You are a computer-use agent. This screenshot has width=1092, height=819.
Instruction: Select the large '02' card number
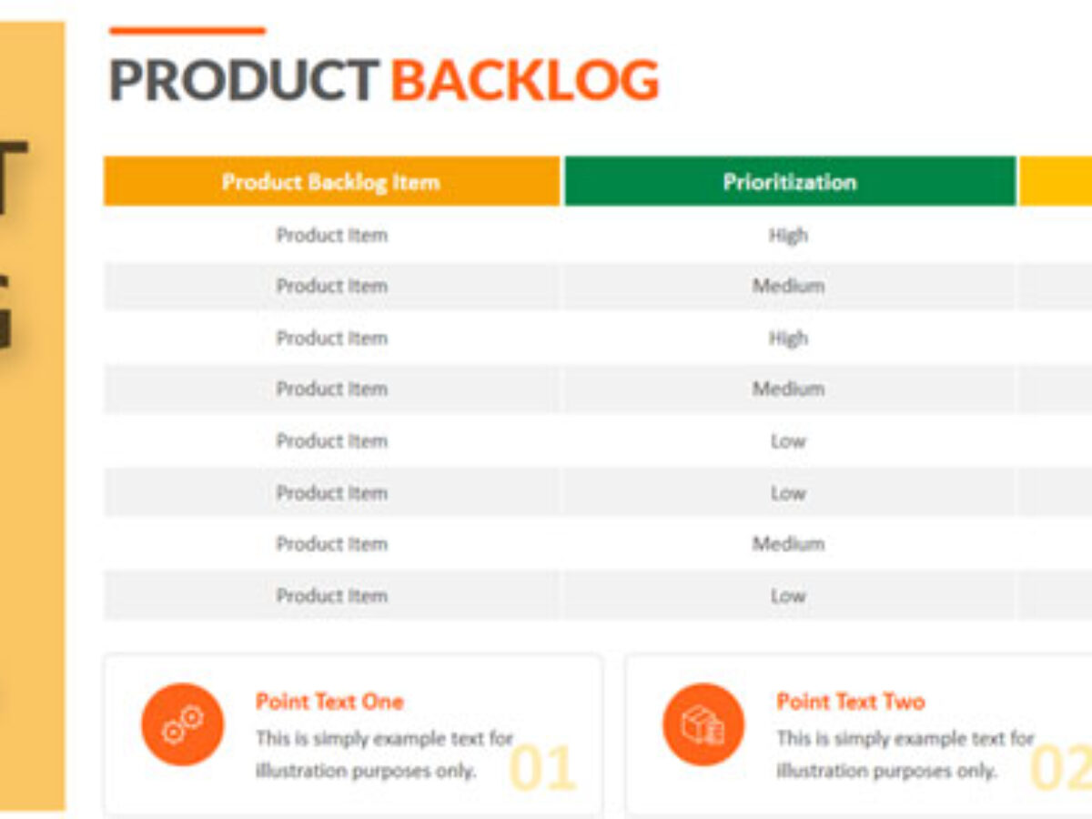1061,767
